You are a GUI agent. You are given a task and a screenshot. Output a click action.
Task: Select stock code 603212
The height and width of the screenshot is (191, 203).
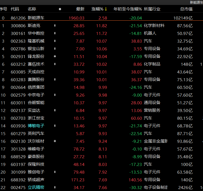click(x=18, y=64)
